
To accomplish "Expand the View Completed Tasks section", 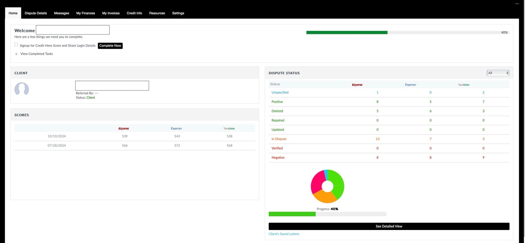I will (x=36, y=54).
